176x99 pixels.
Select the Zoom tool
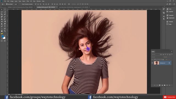pyautogui.click(x=5, y=31)
